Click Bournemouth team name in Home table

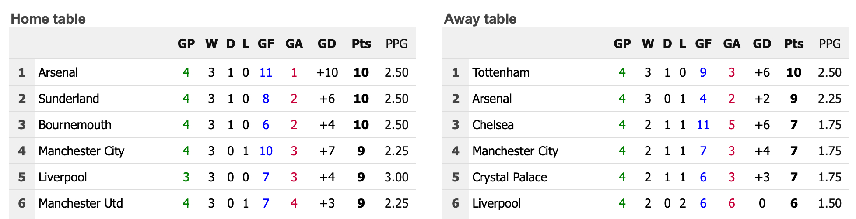point(75,125)
